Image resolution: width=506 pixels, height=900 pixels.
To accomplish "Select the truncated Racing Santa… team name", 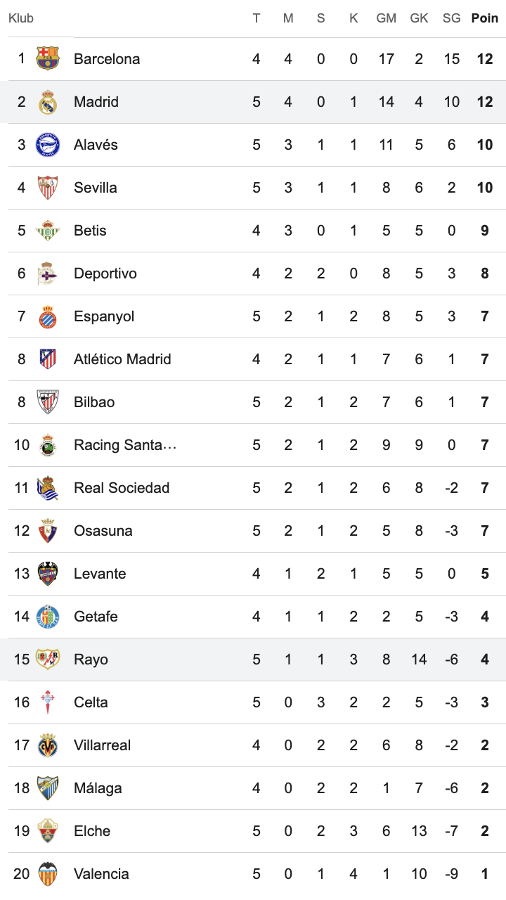I will [x=125, y=445].
